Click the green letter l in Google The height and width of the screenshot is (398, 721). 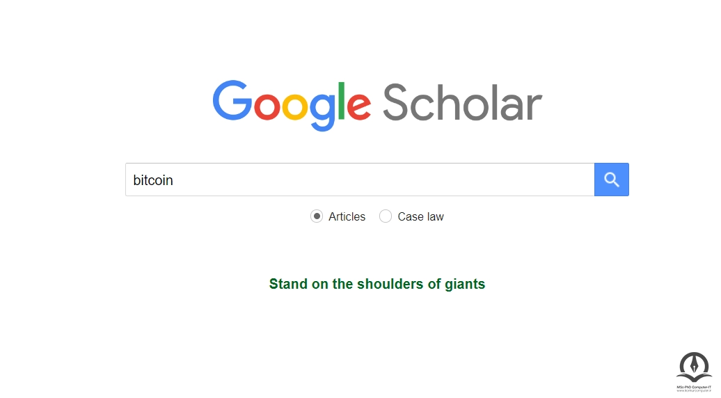(x=341, y=101)
